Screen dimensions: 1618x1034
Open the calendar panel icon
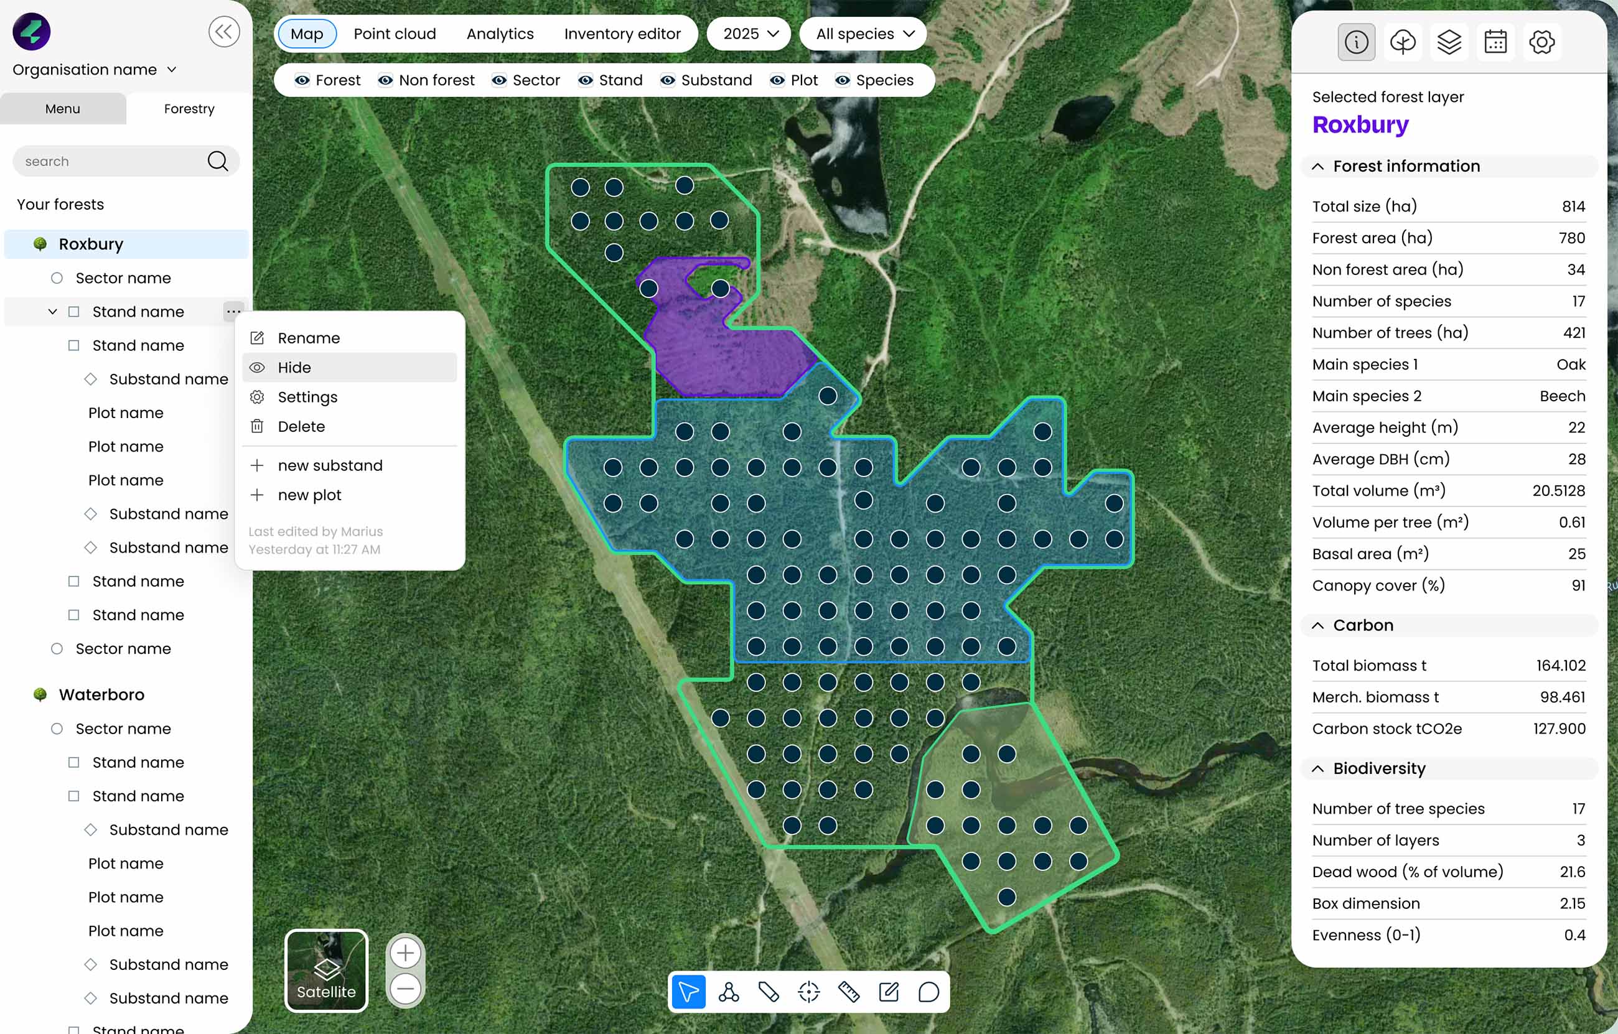1495,42
